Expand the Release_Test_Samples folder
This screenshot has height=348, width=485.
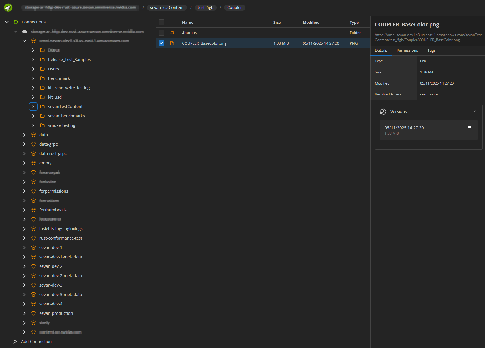click(x=33, y=60)
